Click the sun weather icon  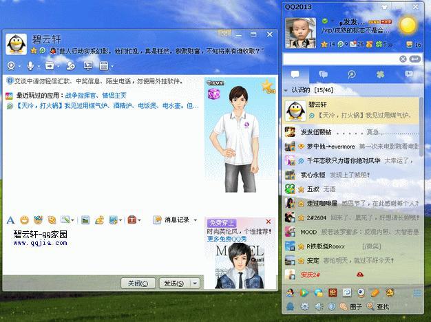tap(408, 27)
